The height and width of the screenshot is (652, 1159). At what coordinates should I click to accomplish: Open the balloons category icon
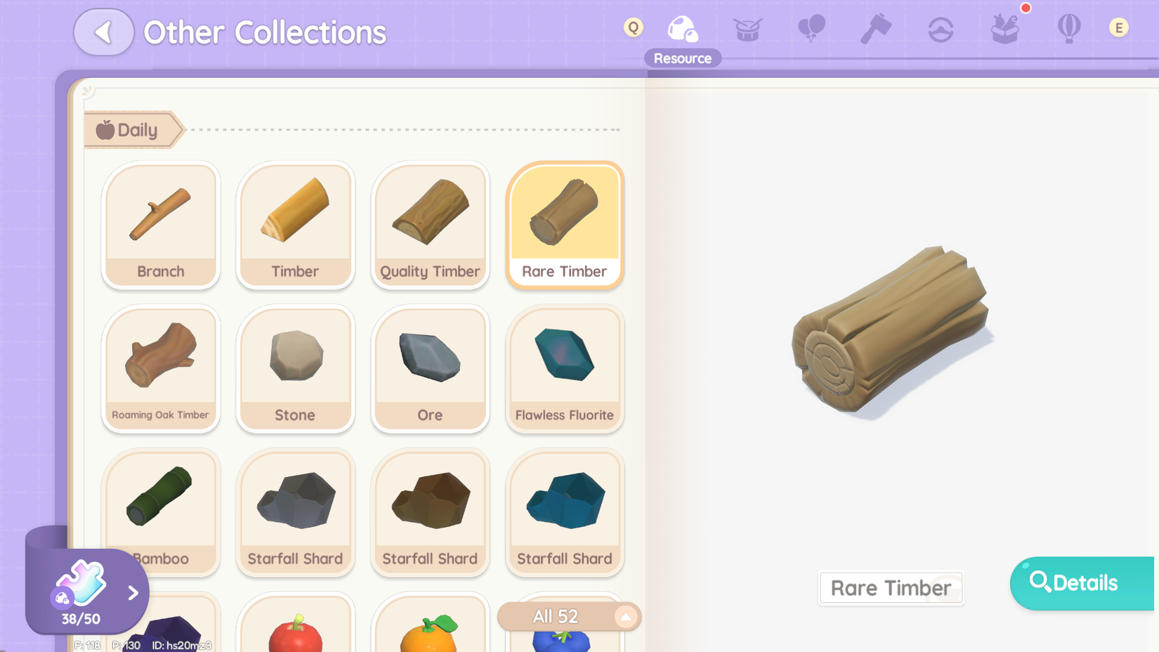(811, 29)
